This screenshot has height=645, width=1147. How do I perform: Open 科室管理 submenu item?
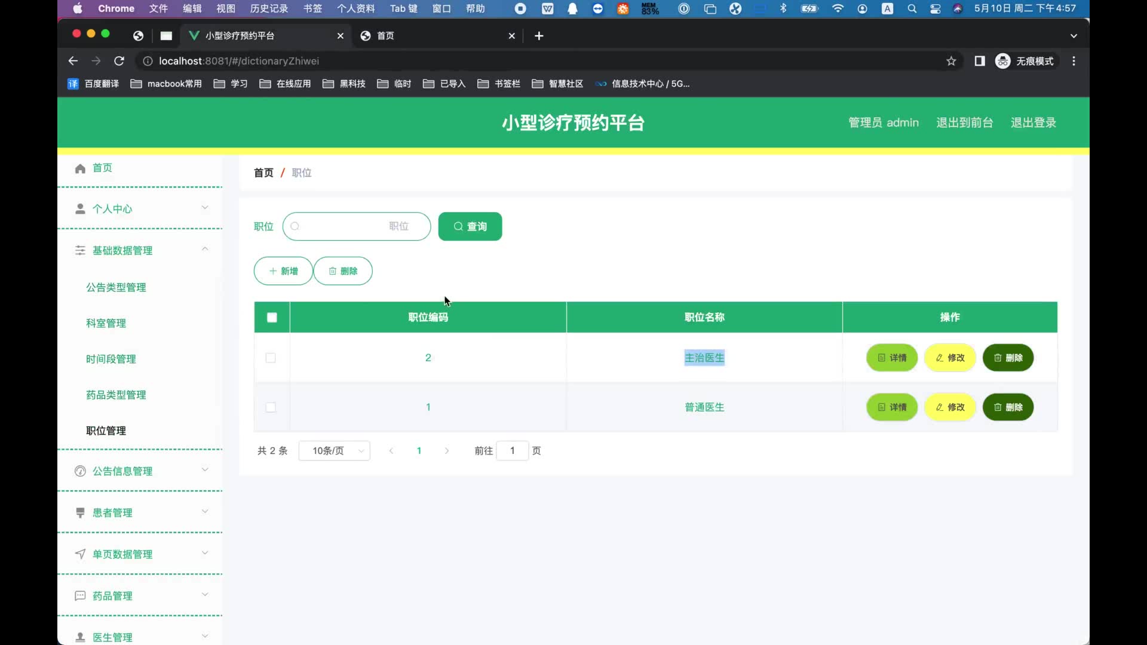(x=106, y=323)
